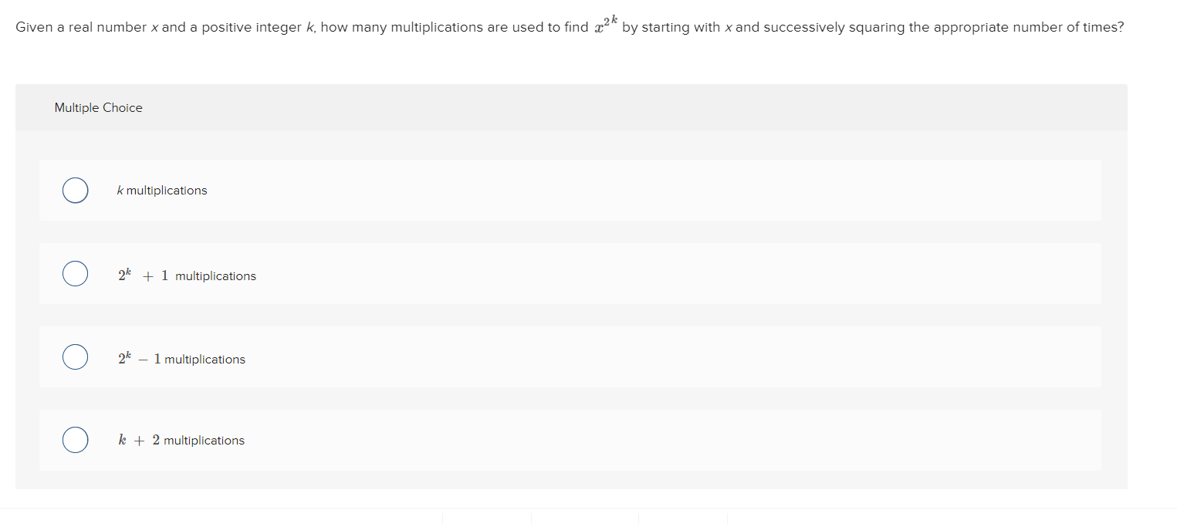Image resolution: width=1177 pixels, height=524 pixels.
Task: Click the first partially visible button at bottom
Action: pyautogui.click(x=486, y=519)
